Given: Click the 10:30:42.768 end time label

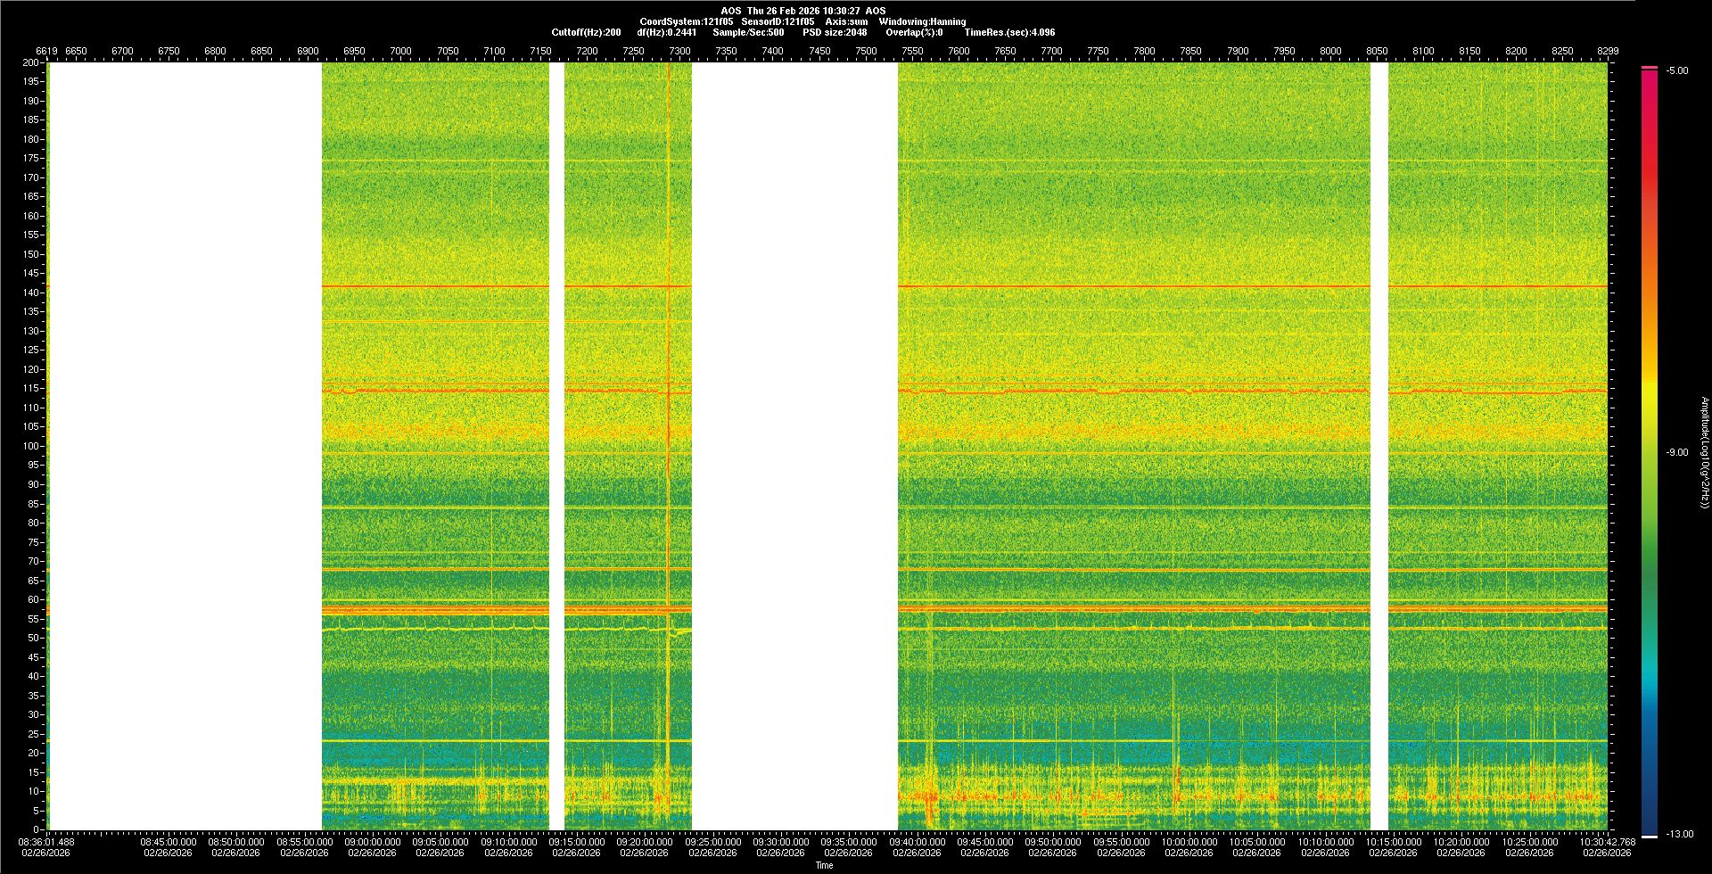Looking at the screenshot, I should click(x=1607, y=842).
